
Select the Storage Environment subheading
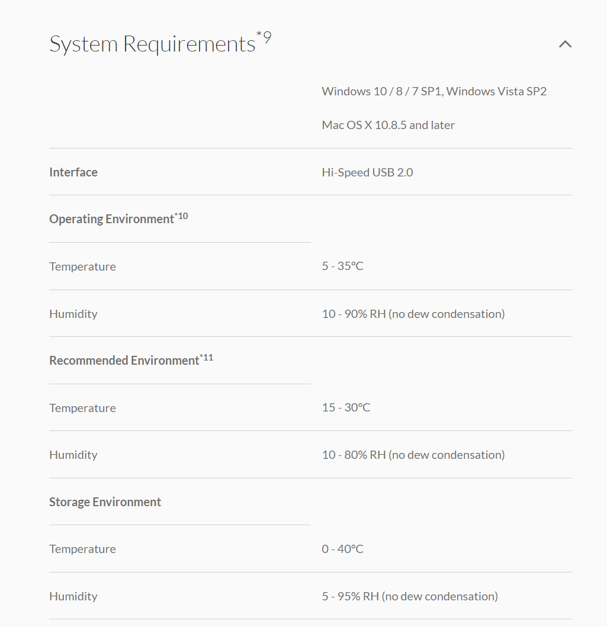coord(105,502)
